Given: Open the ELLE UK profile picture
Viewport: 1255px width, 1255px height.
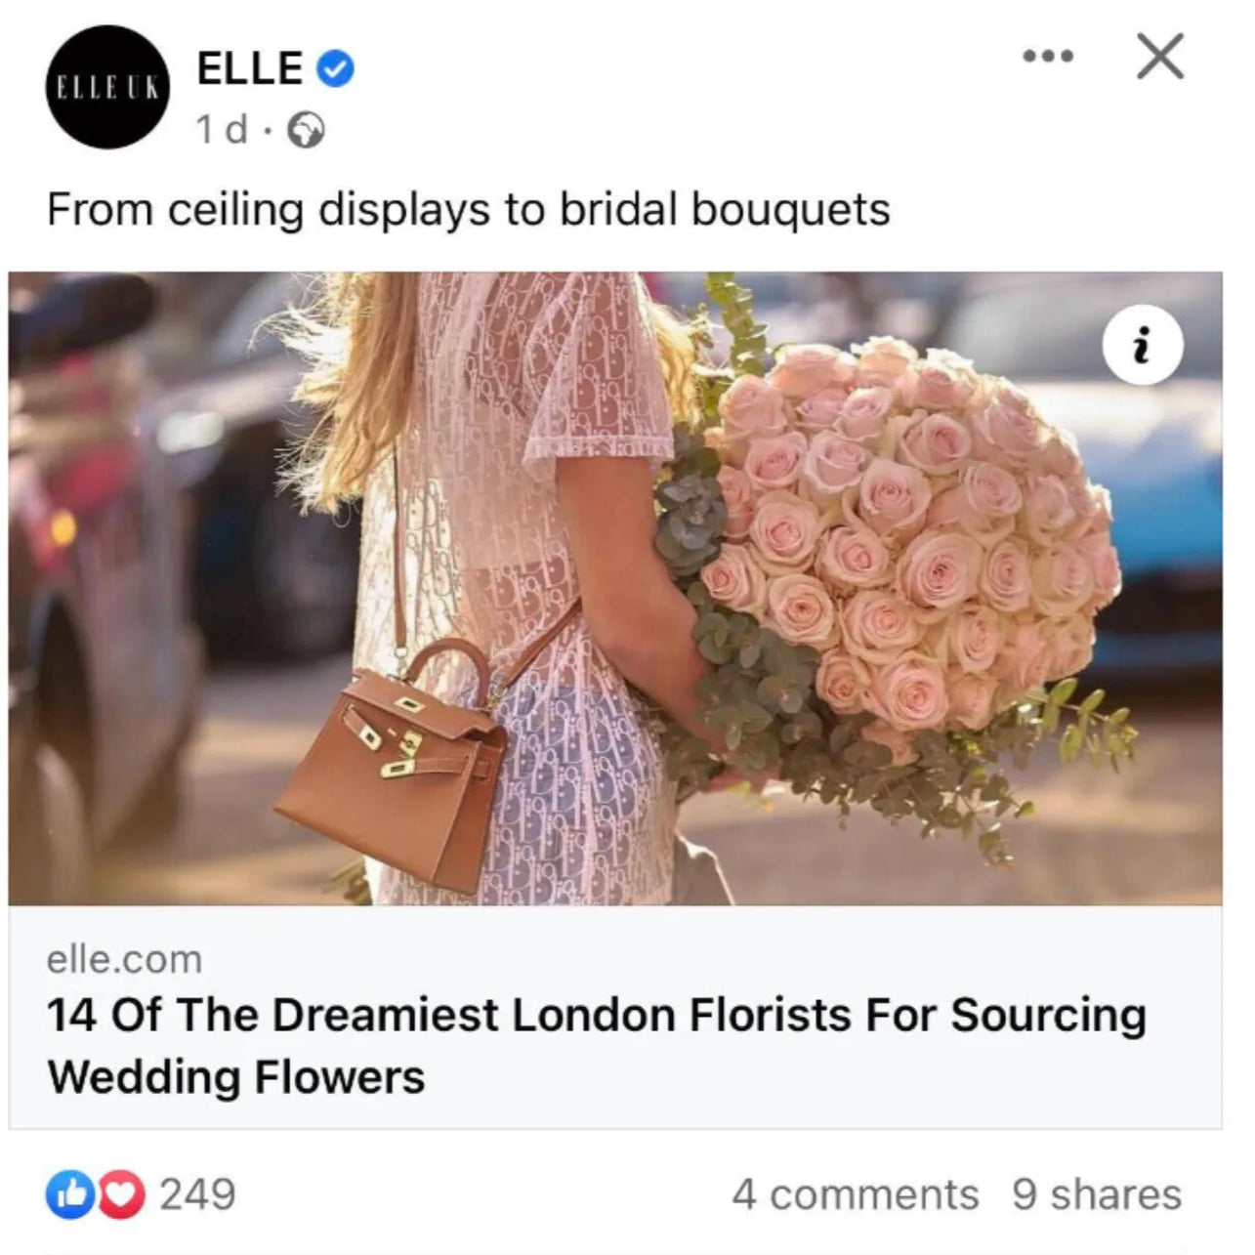Looking at the screenshot, I should [x=107, y=87].
